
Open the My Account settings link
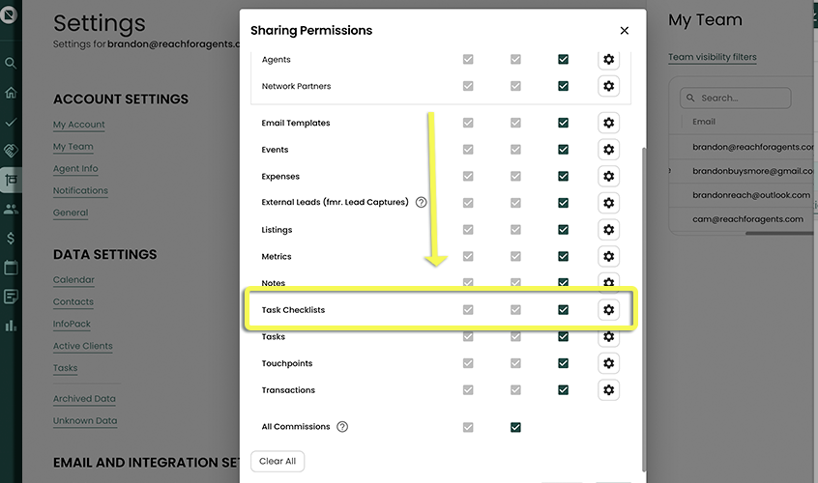(x=79, y=125)
